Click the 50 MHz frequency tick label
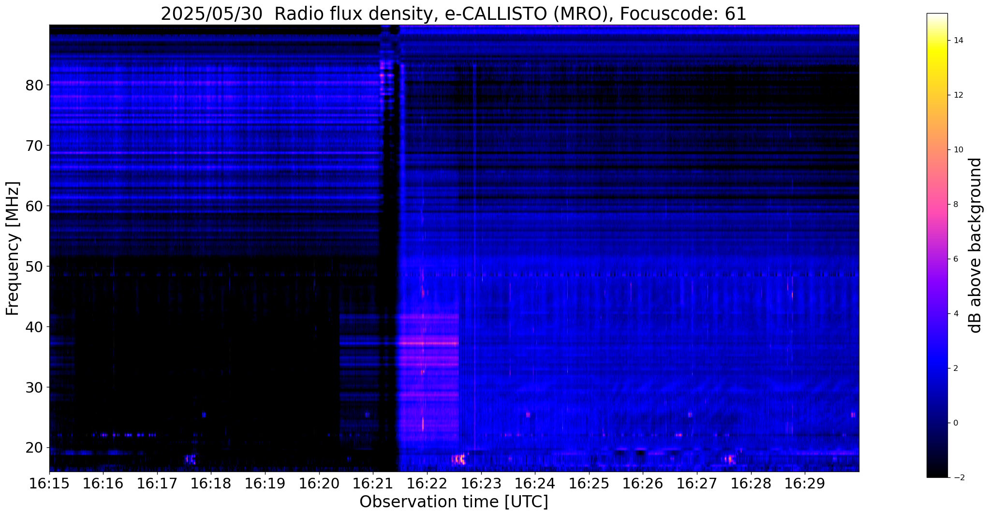 coord(34,266)
